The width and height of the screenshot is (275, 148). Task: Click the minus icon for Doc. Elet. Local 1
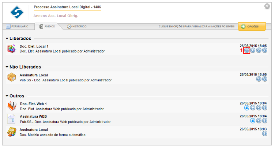click(x=246, y=51)
